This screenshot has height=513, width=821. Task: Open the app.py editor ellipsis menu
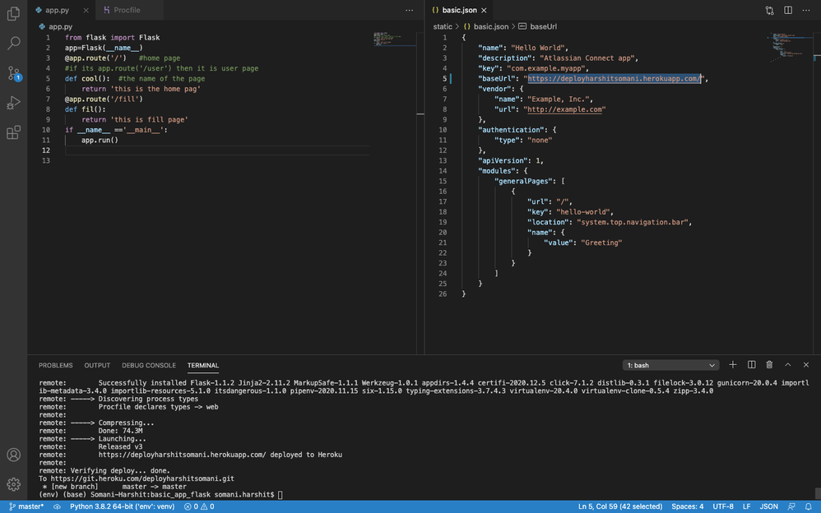[409, 10]
